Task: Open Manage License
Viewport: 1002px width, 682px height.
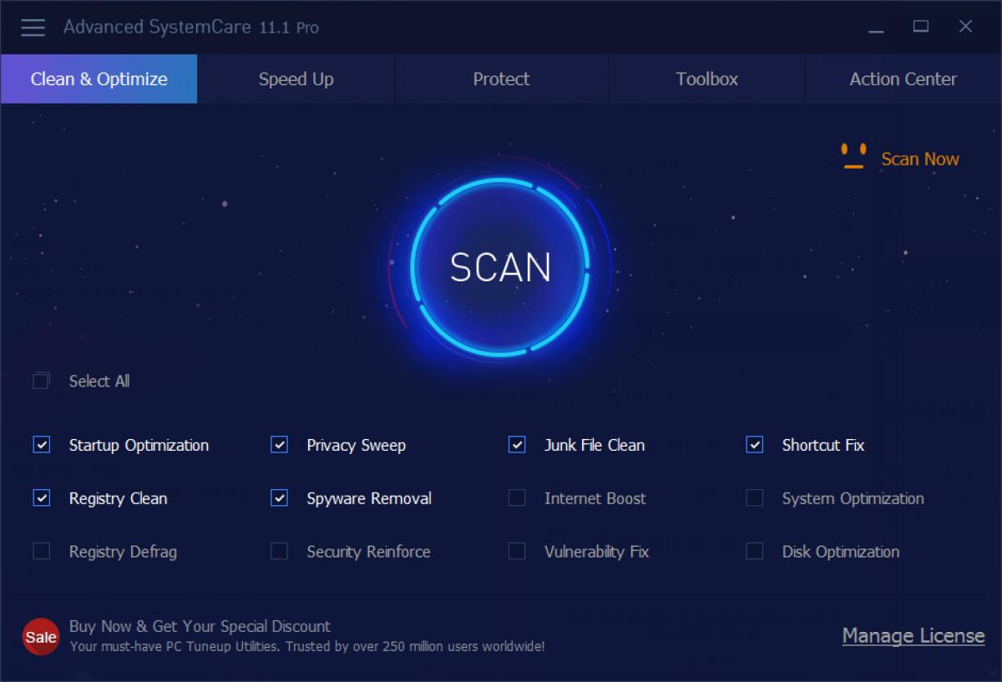Action: pos(913,636)
